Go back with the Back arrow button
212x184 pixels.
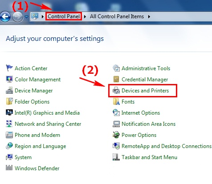(x=5, y=16)
